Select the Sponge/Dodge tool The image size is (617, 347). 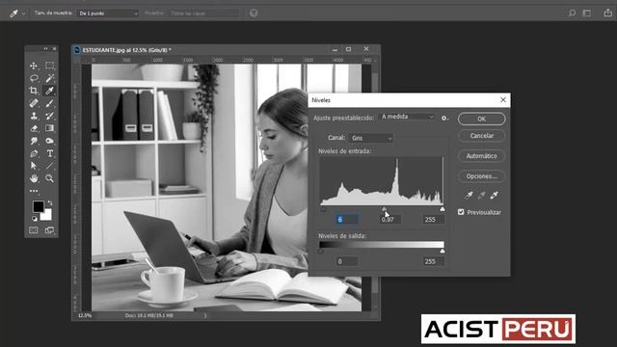pyautogui.click(x=49, y=141)
